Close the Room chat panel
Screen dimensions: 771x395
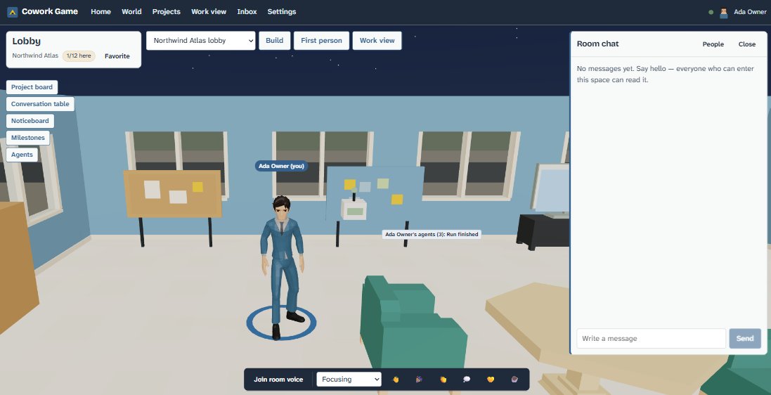747,44
